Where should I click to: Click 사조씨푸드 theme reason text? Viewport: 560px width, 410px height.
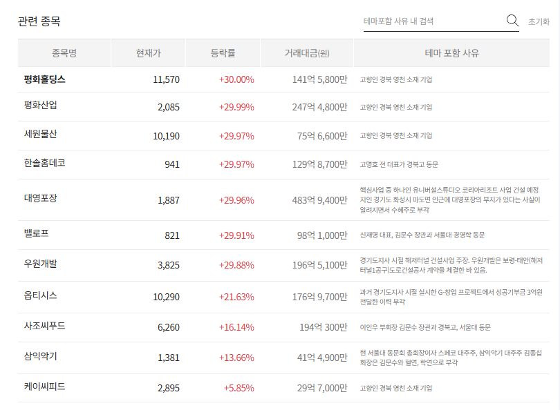425,327
